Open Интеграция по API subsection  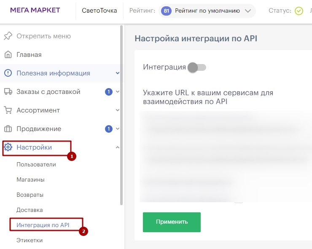[43, 225]
